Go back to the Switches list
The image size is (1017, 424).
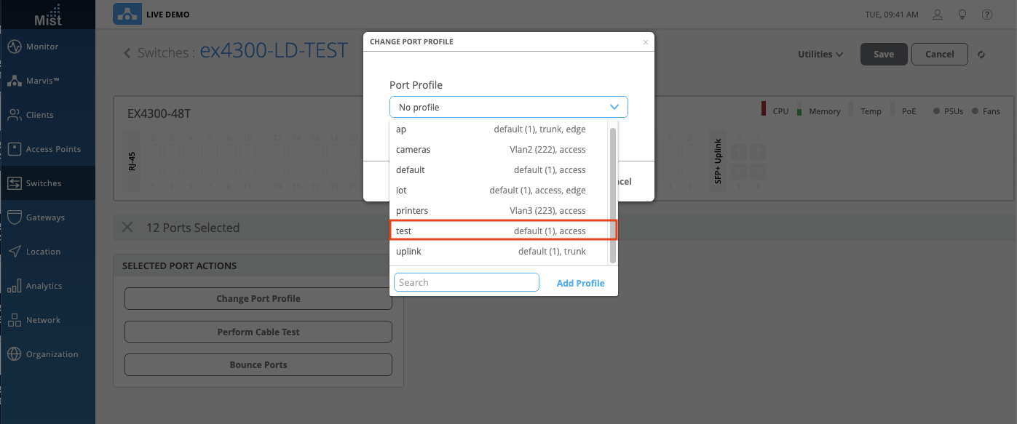coord(128,53)
